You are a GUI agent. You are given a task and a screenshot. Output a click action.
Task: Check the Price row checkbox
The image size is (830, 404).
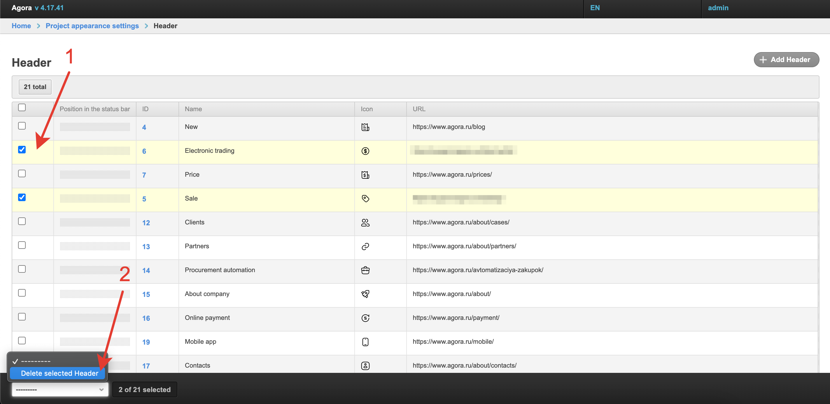[x=22, y=174]
